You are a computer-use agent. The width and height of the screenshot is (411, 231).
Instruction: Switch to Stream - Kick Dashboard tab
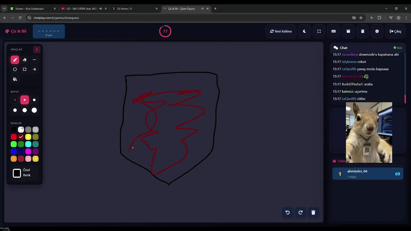coord(33,9)
